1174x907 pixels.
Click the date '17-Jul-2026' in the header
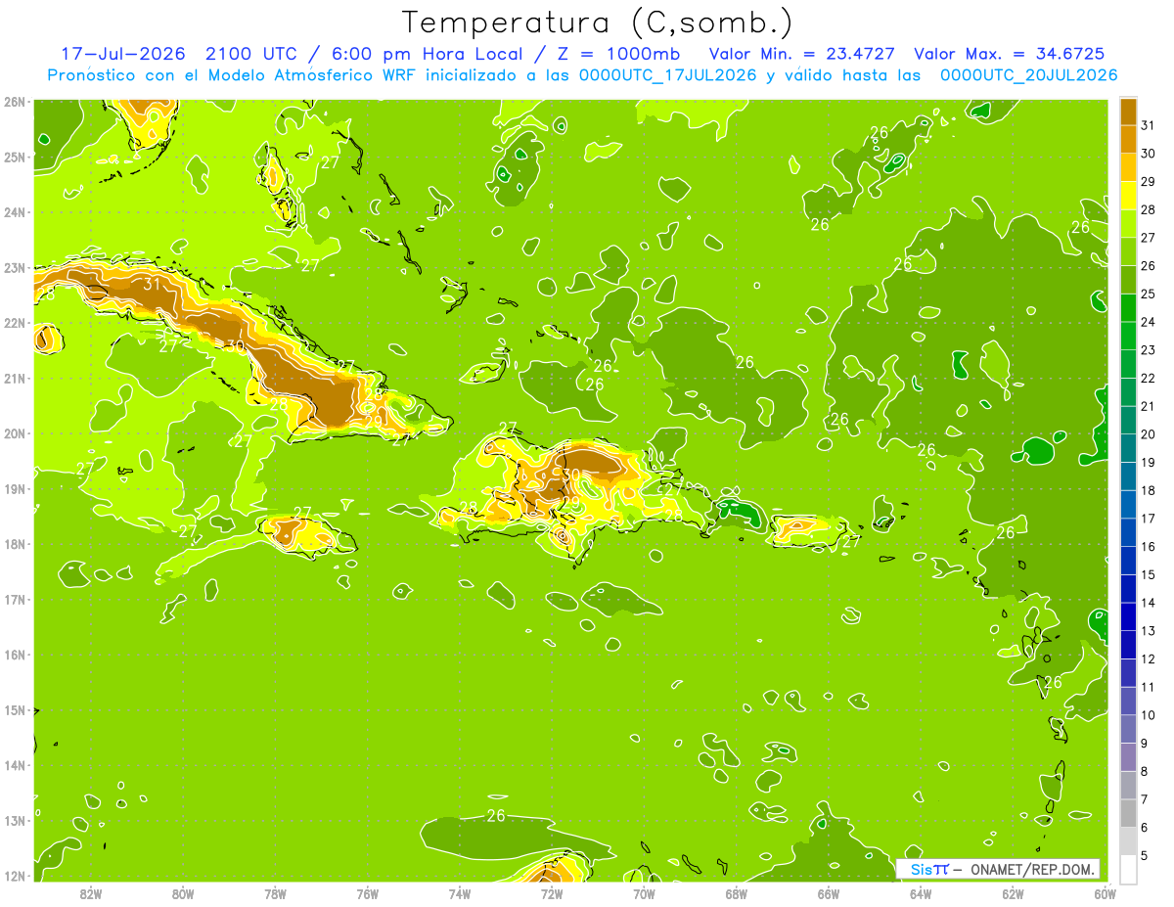123,54
